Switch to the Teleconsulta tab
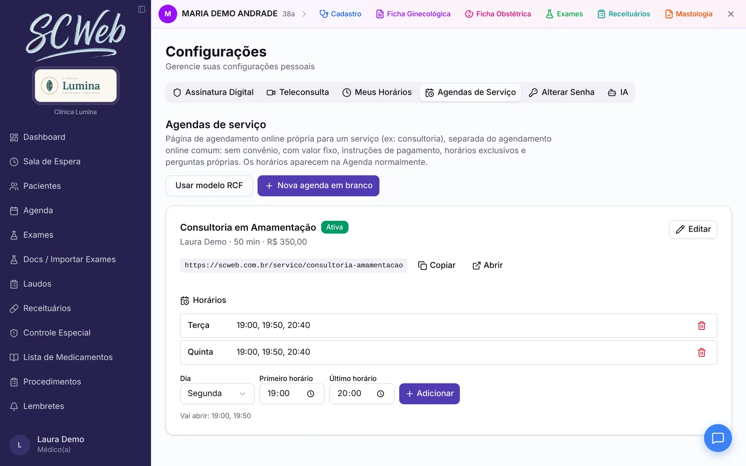 pyautogui.click(x=297, y=92)
